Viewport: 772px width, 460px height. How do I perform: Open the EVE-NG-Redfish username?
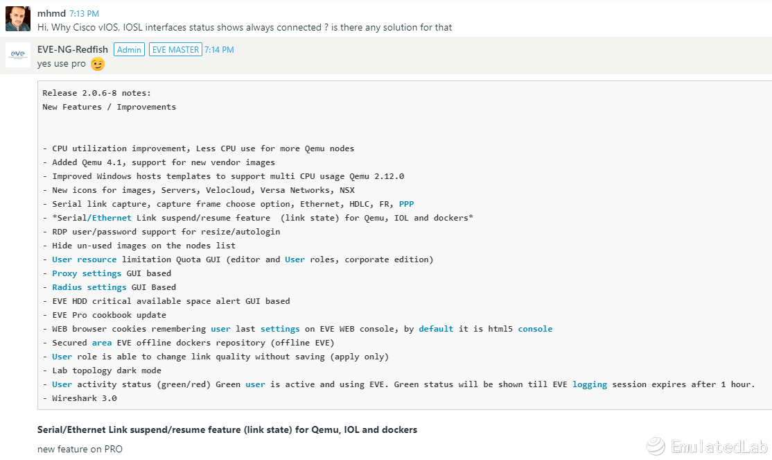click(72, 49)
